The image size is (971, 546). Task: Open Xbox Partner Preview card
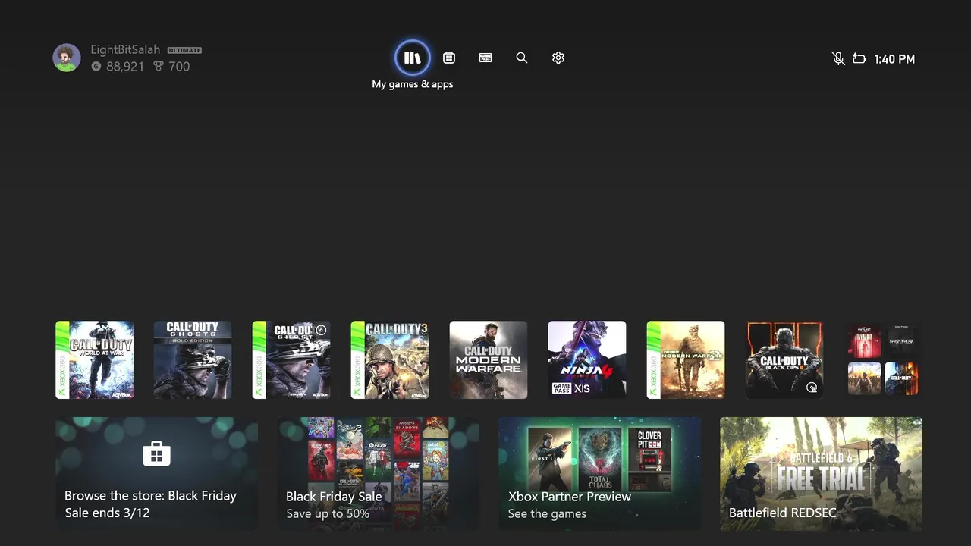[x=600, y=473]
